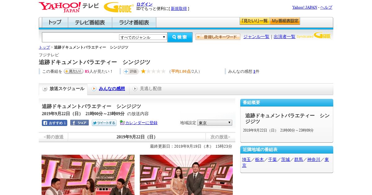372x195 pixels.
Task: Click the 番組概要 panel header
Action: click(287, 103)
